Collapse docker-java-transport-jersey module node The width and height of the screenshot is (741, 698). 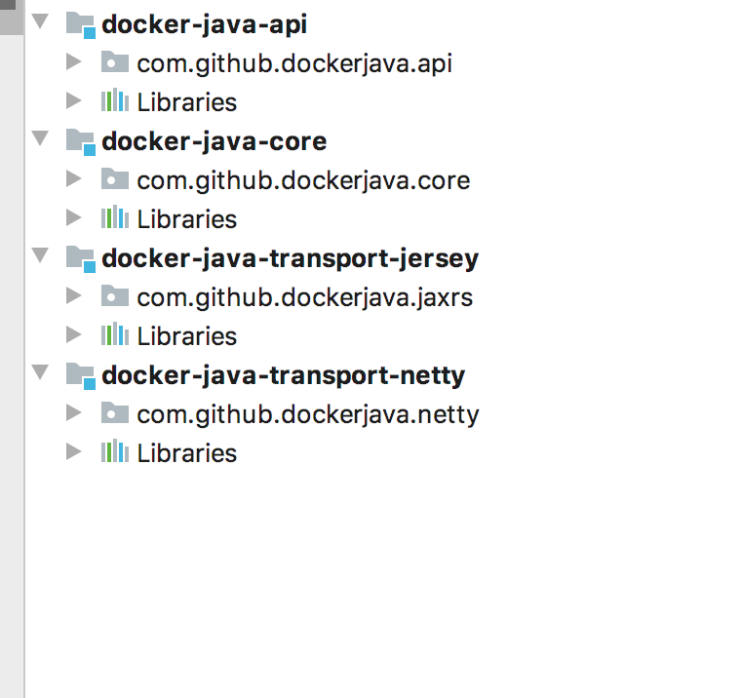(40, 255)
